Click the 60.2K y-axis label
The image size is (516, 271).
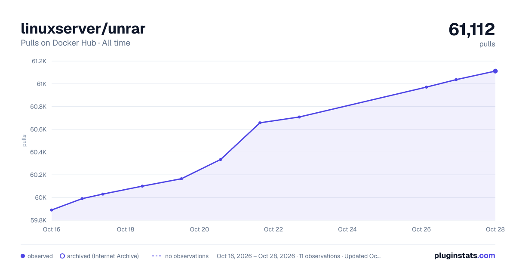pyautogui.click(x=38, y=175)
